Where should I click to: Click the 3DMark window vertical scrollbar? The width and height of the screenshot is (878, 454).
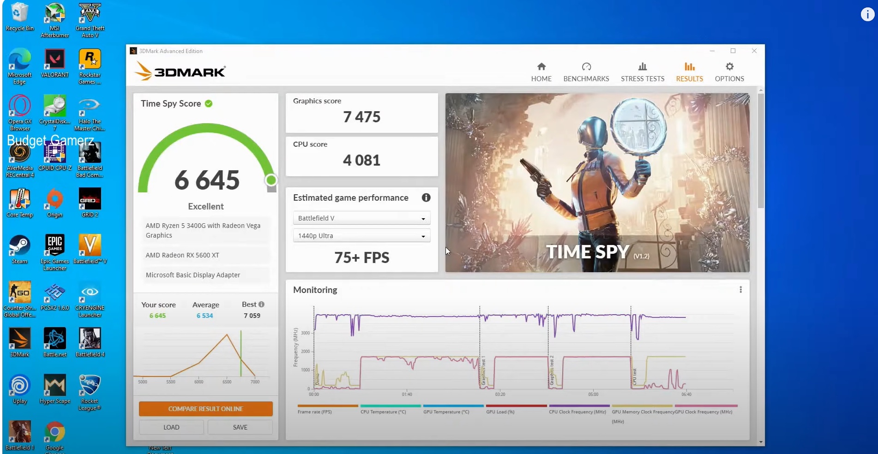[761, 151]
